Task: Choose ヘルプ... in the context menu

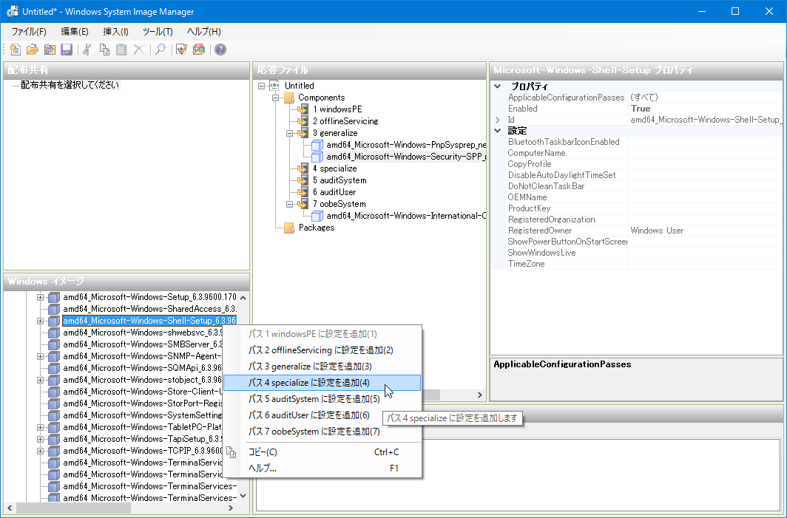Action: tap(322, 468)
